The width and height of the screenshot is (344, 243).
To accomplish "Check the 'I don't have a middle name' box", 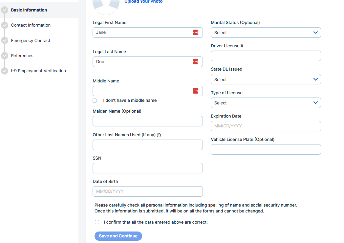I will [x=95, y=100].
